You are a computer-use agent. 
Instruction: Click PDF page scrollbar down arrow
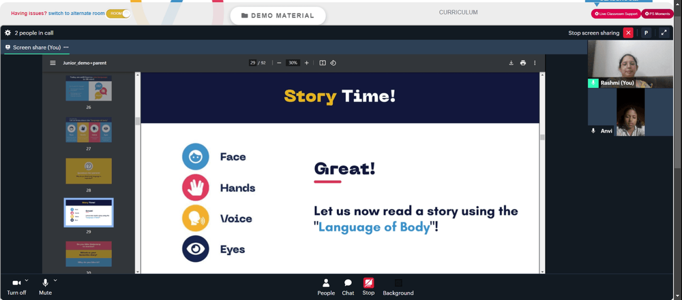point(542,271)
